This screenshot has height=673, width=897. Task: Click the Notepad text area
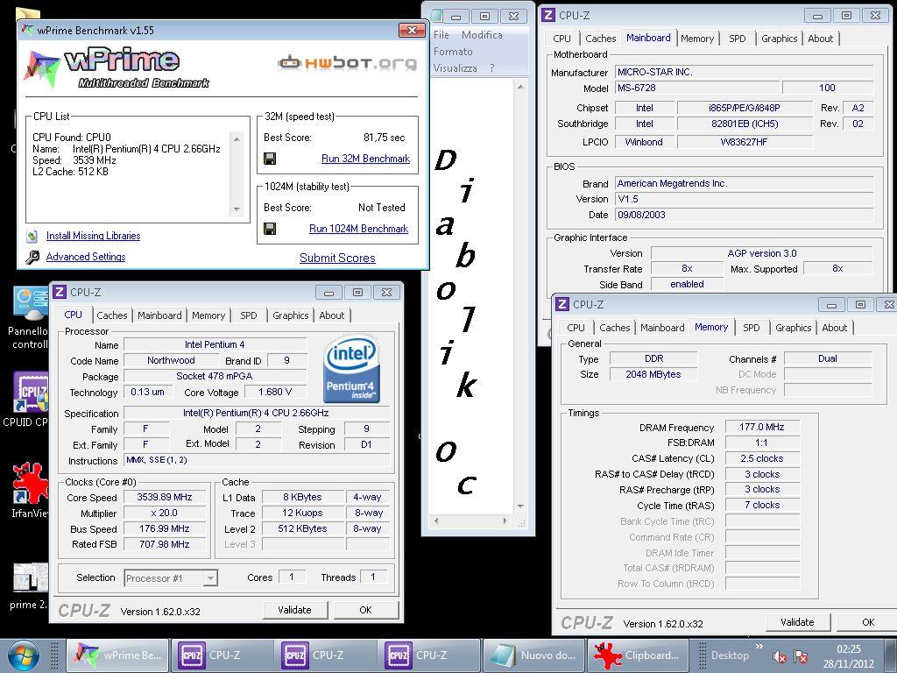point(470,296)
